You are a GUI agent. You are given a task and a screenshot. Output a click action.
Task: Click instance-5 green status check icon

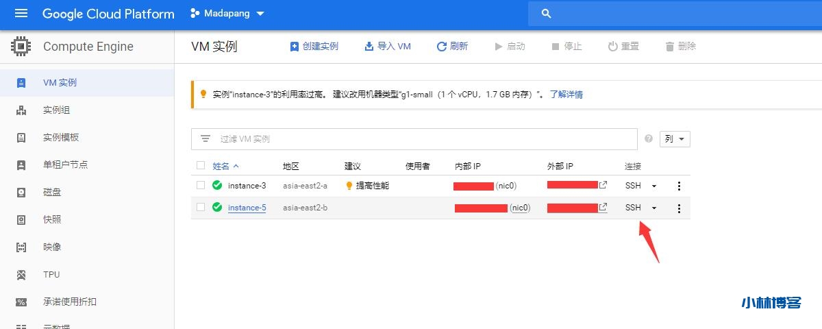pyautogui.click(x=217, y=207)
